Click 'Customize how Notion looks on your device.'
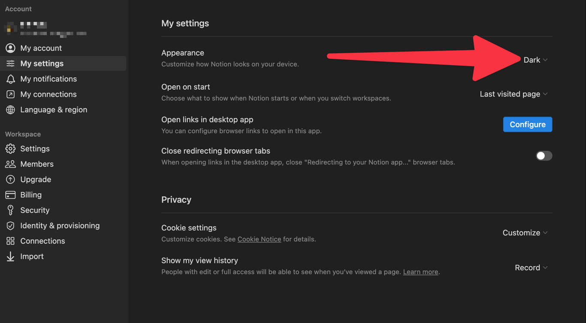This screenshot has height=323, width=586. click(230, 64)
